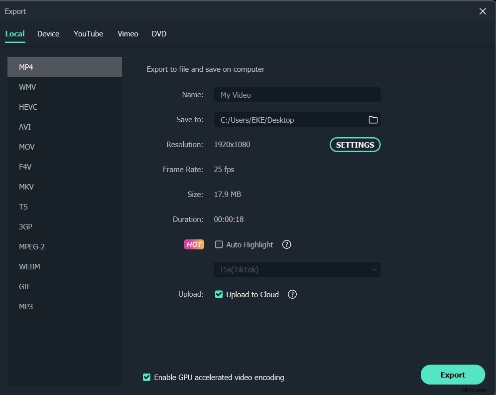Open the resolution SETTINGS dialog
Viewport: 496px width, 395px height.
click(x=355, y=145)
